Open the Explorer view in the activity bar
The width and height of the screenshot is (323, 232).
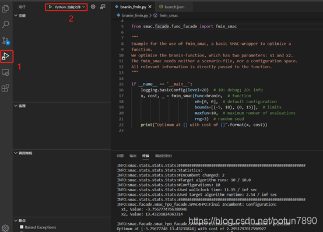[x=5, y=8]
